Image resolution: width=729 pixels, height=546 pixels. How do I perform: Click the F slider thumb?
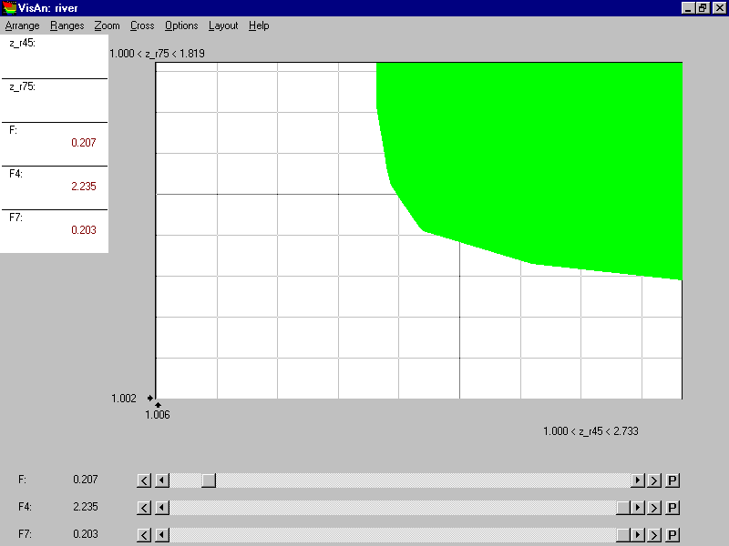[x=209, y=480]
